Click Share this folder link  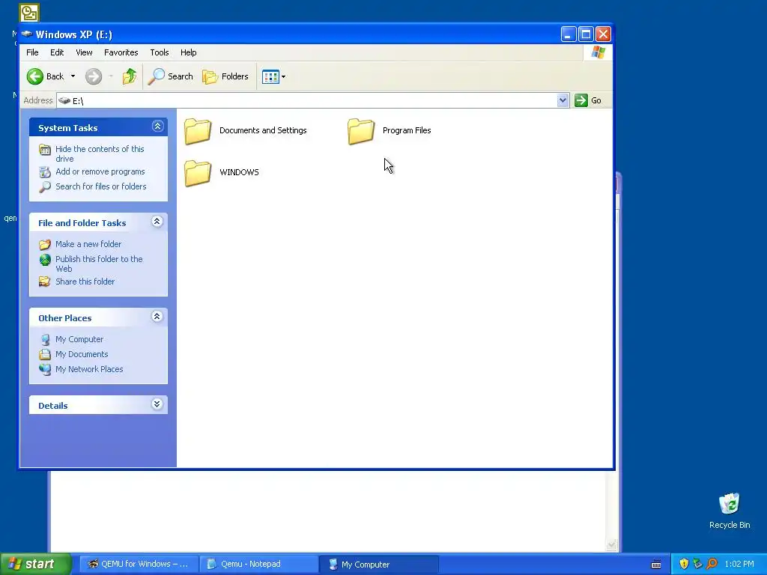85,282
